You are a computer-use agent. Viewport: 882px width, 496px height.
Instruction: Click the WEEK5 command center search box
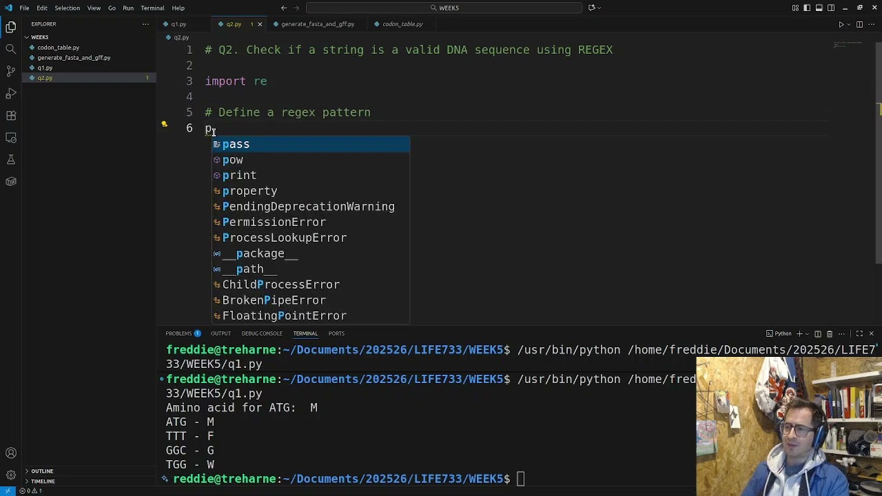[444, 8]
